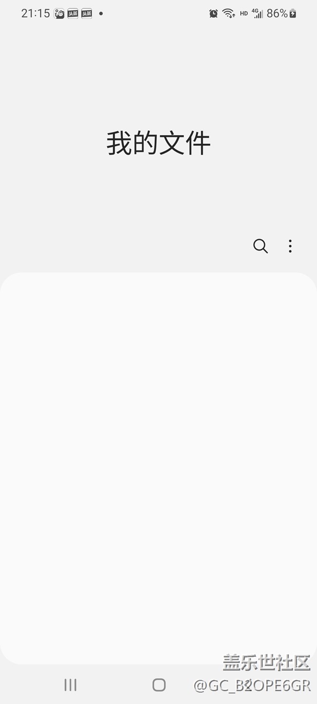Screen dimensions: 317x704
Task: Tap the 86% battery percentage text
Action: (x=277, y=14)
